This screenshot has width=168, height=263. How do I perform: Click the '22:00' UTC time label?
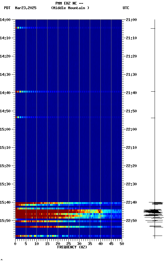tap(131, 129)
